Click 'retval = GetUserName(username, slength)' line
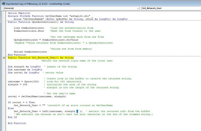201x131 pixels. coord(37,96)
